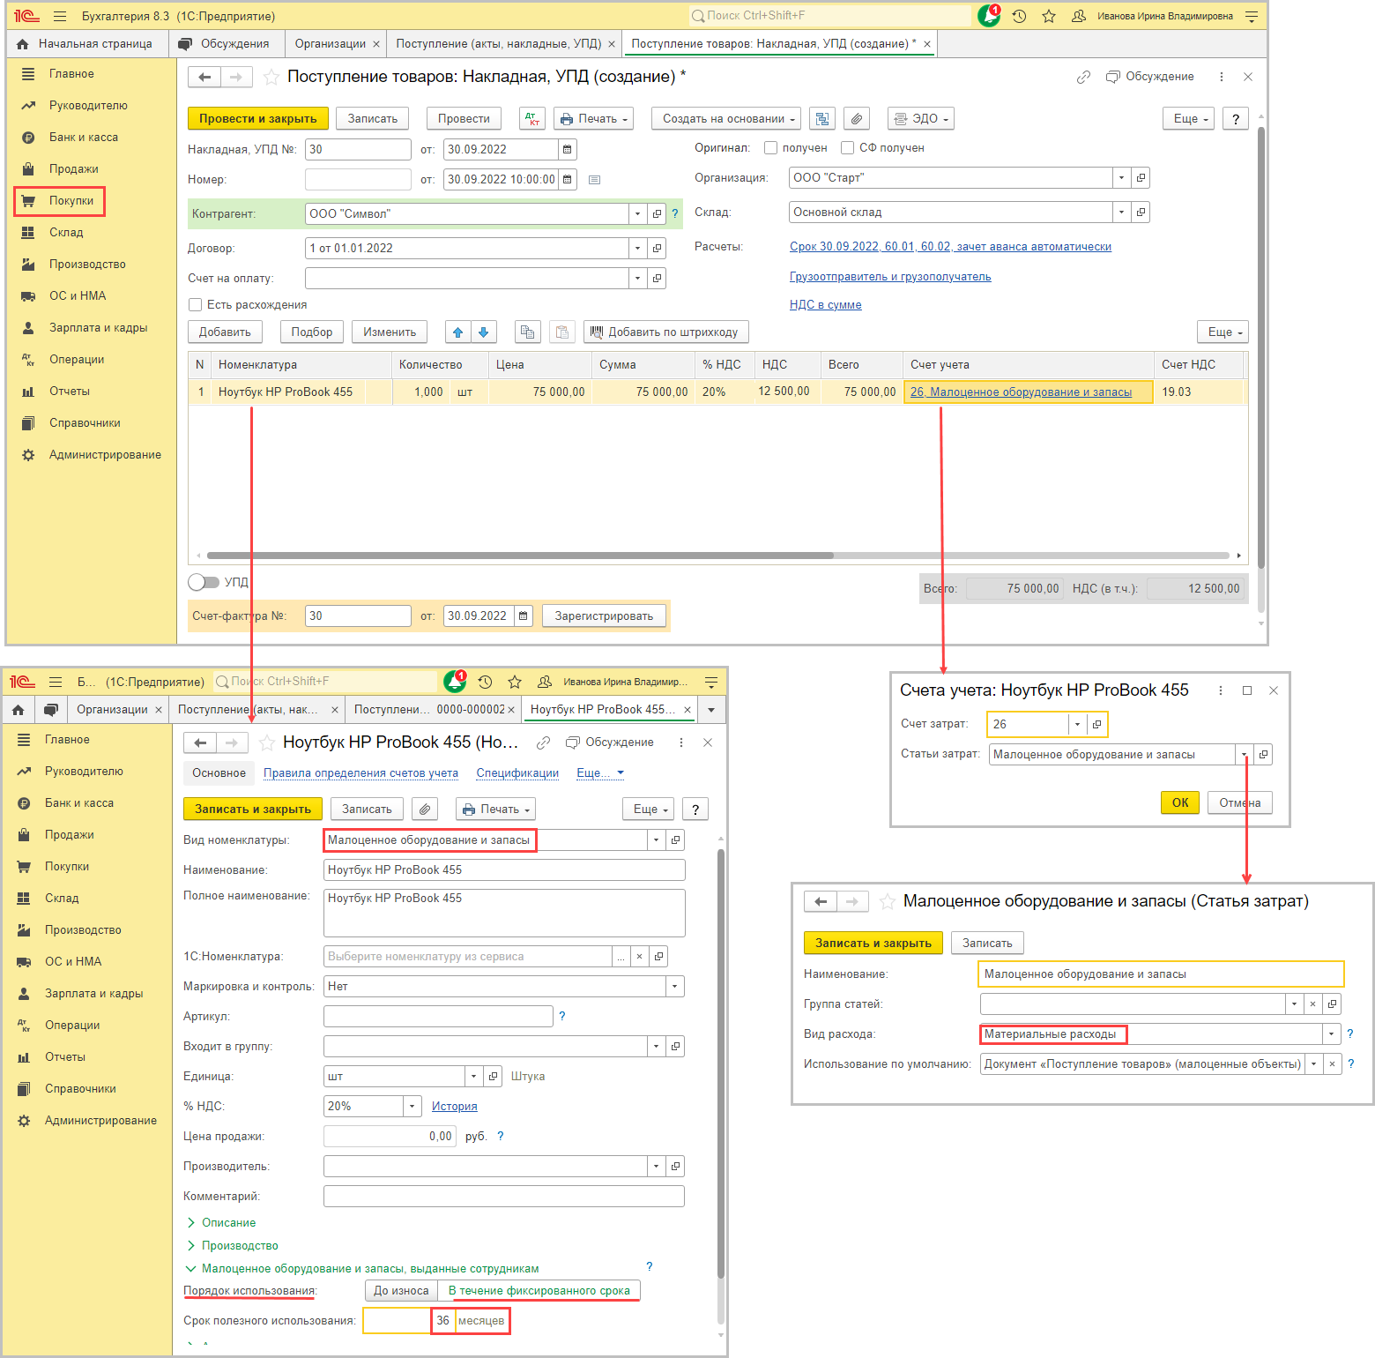Open notifications bell in top window
This screenshot has width=1375, height=1358.
click(988, 16)
